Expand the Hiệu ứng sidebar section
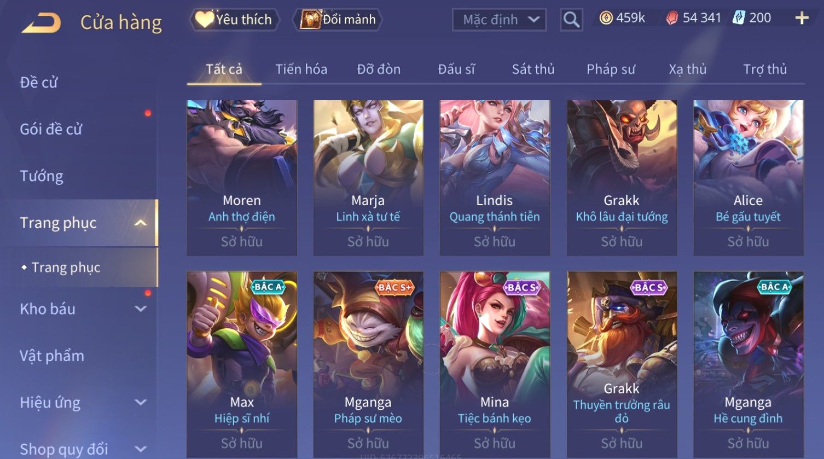Image resolution: width=824 pixels, height=459 pixels. point(141,402)
